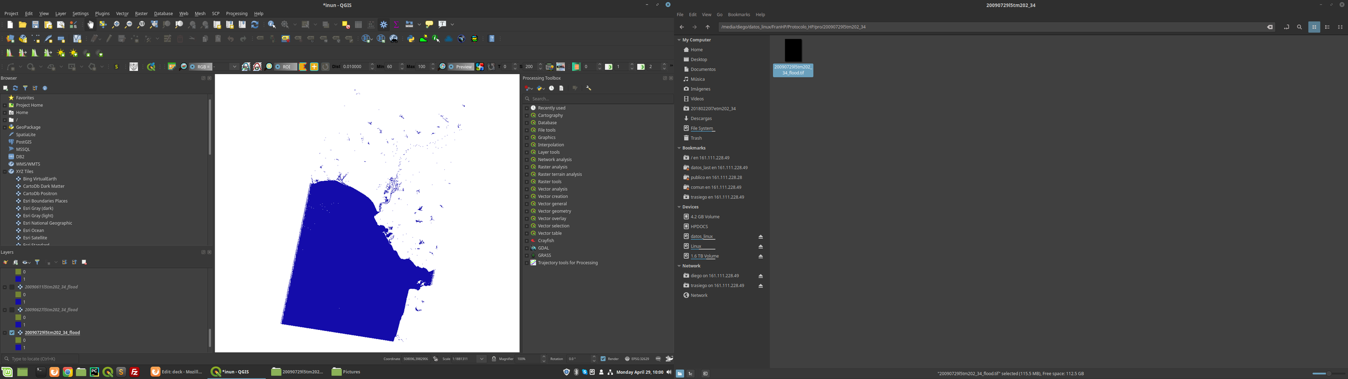Add a new vector shapefile layer
This screenshot has height=379, width=1348.
pos(36,39)
